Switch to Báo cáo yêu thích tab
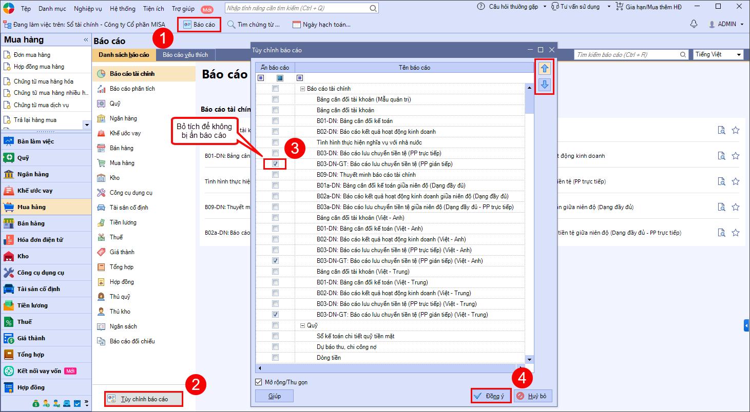The height and width of the screenshot is (412, 750). click(x=186, y=54)
